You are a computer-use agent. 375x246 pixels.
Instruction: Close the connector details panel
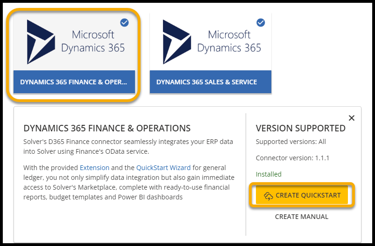coord(352,118)
